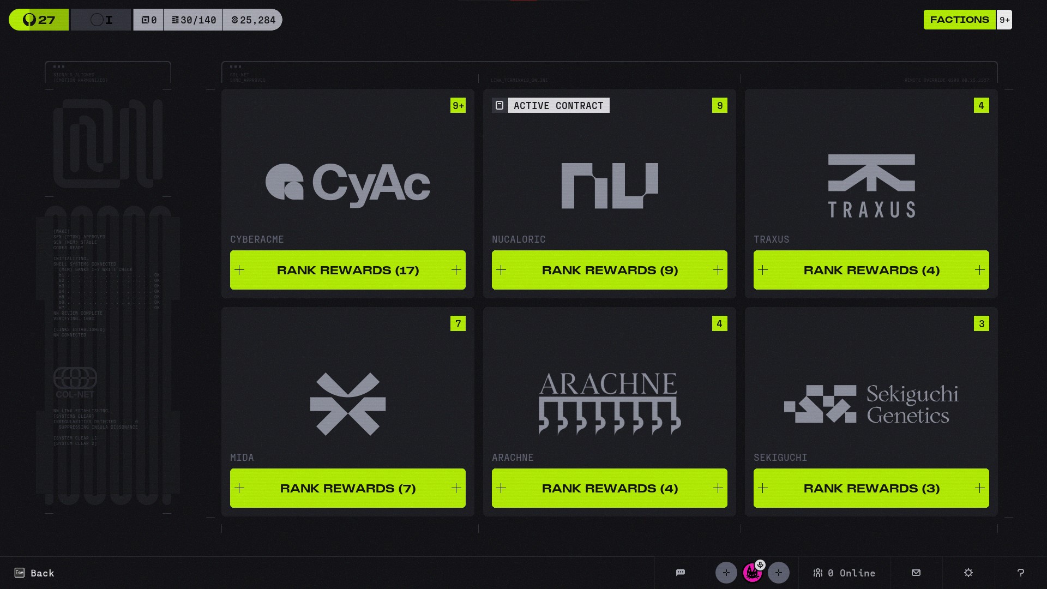Click the mail inbox icon

[916, 573]
